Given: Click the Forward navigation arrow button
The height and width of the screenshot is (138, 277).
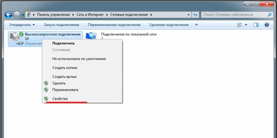Looking at the screenshot, I should tap(17, 15).
